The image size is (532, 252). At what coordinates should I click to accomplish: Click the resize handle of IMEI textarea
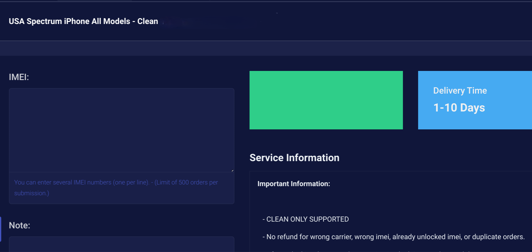(x=232, y=171)
